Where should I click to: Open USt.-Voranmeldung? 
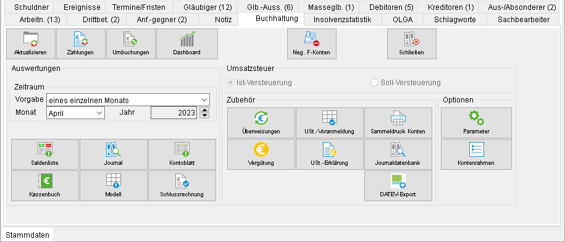[329, 123]
